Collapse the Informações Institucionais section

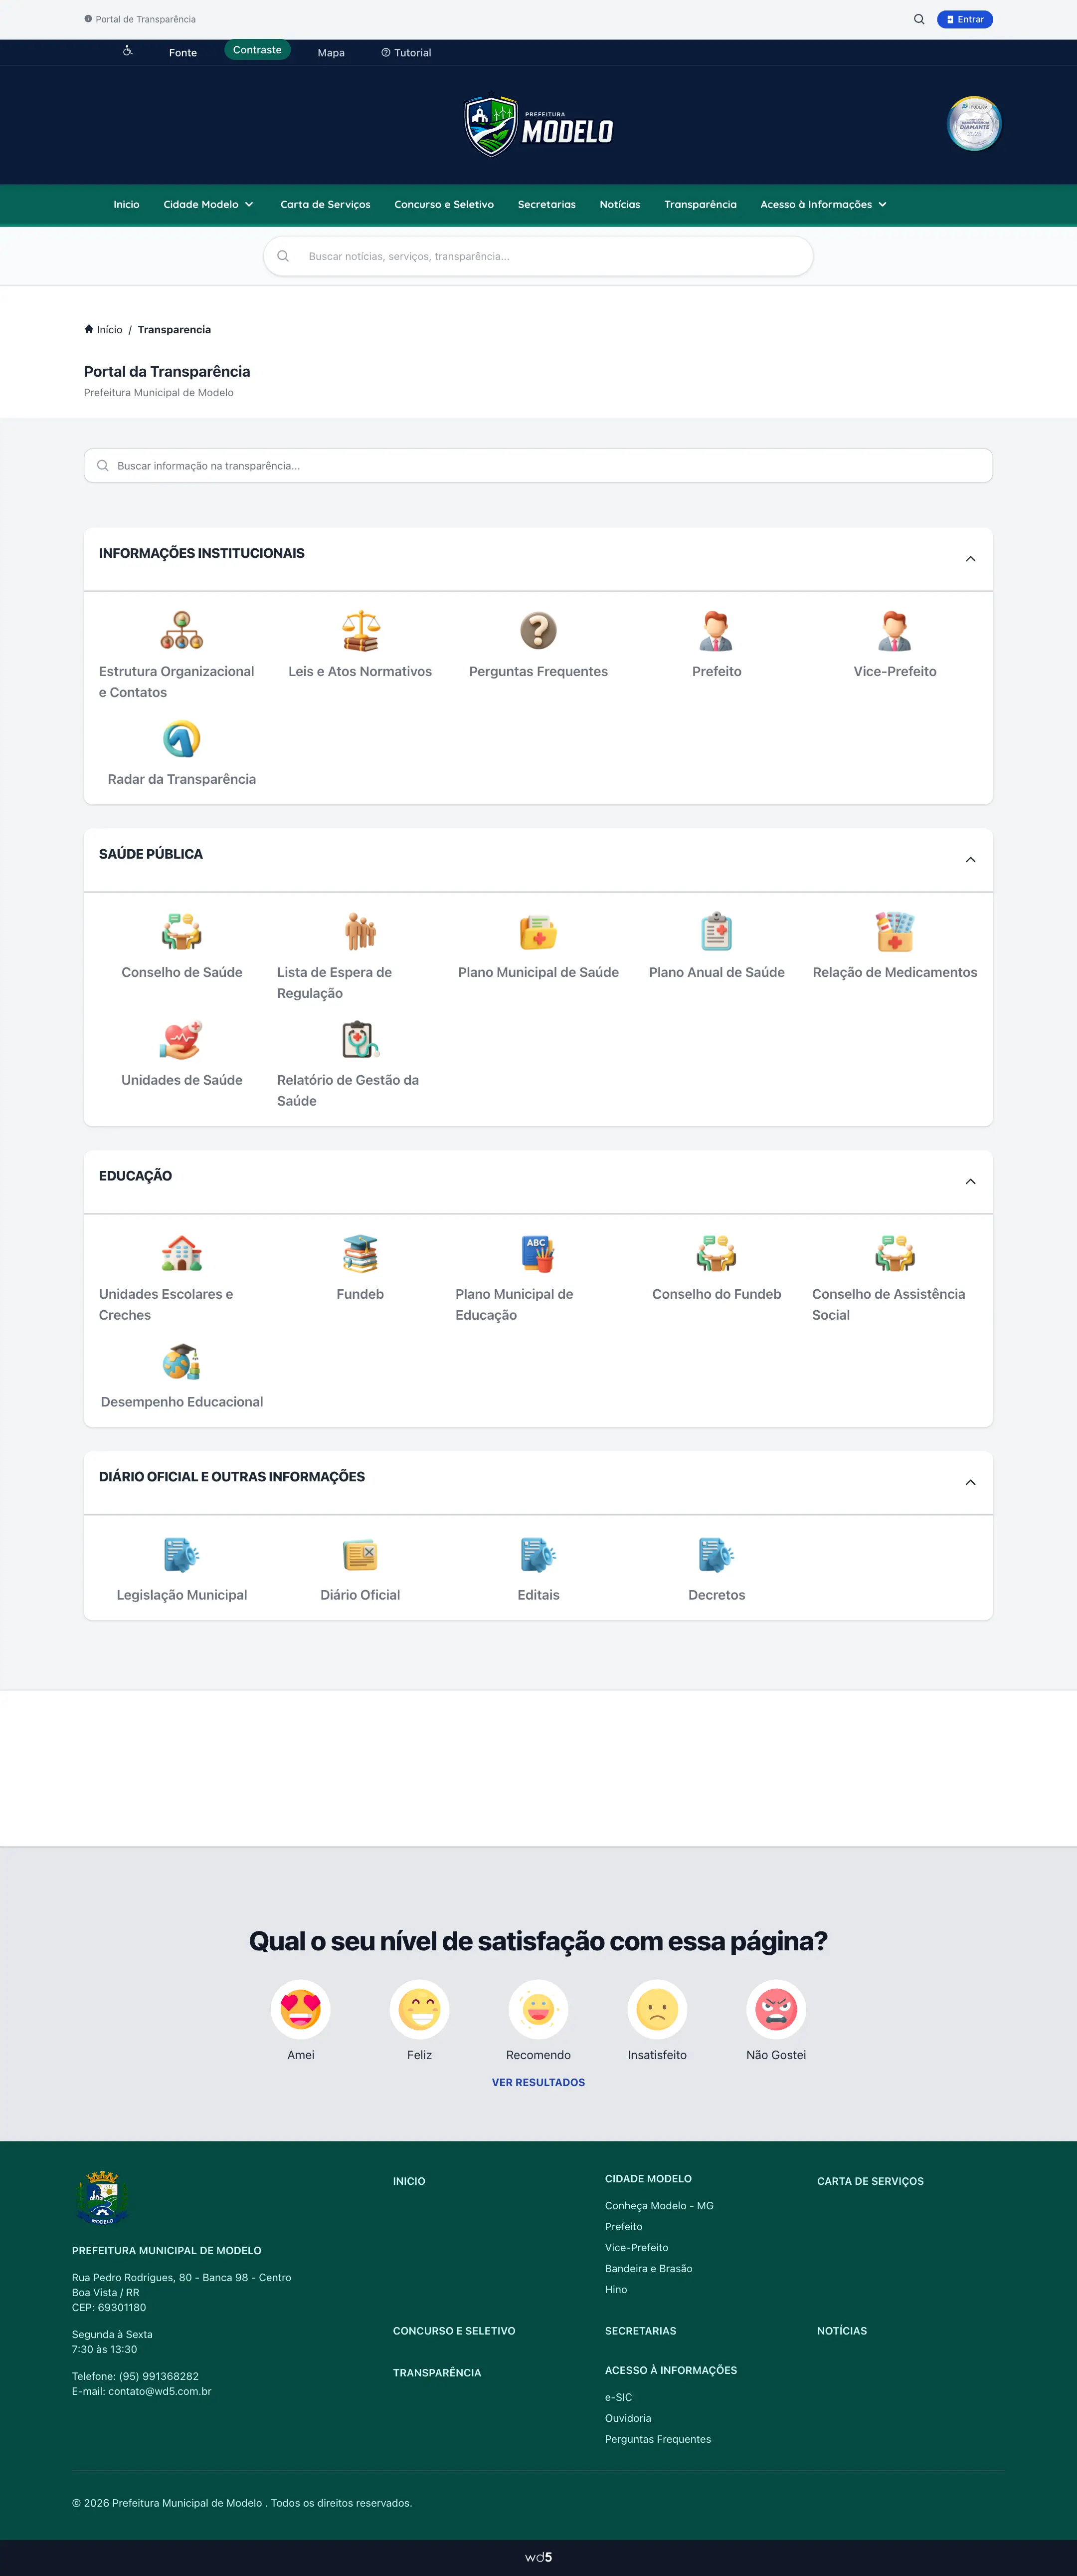[x=970, y=559]
